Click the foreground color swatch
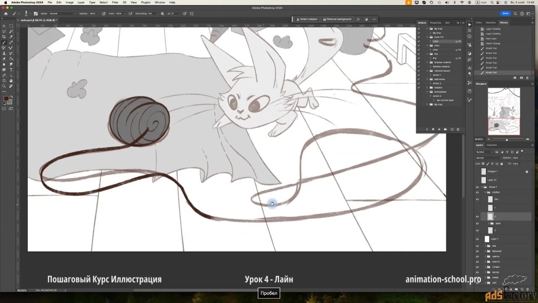The height and width of the screenshot is (303, 538). (6, 98)
